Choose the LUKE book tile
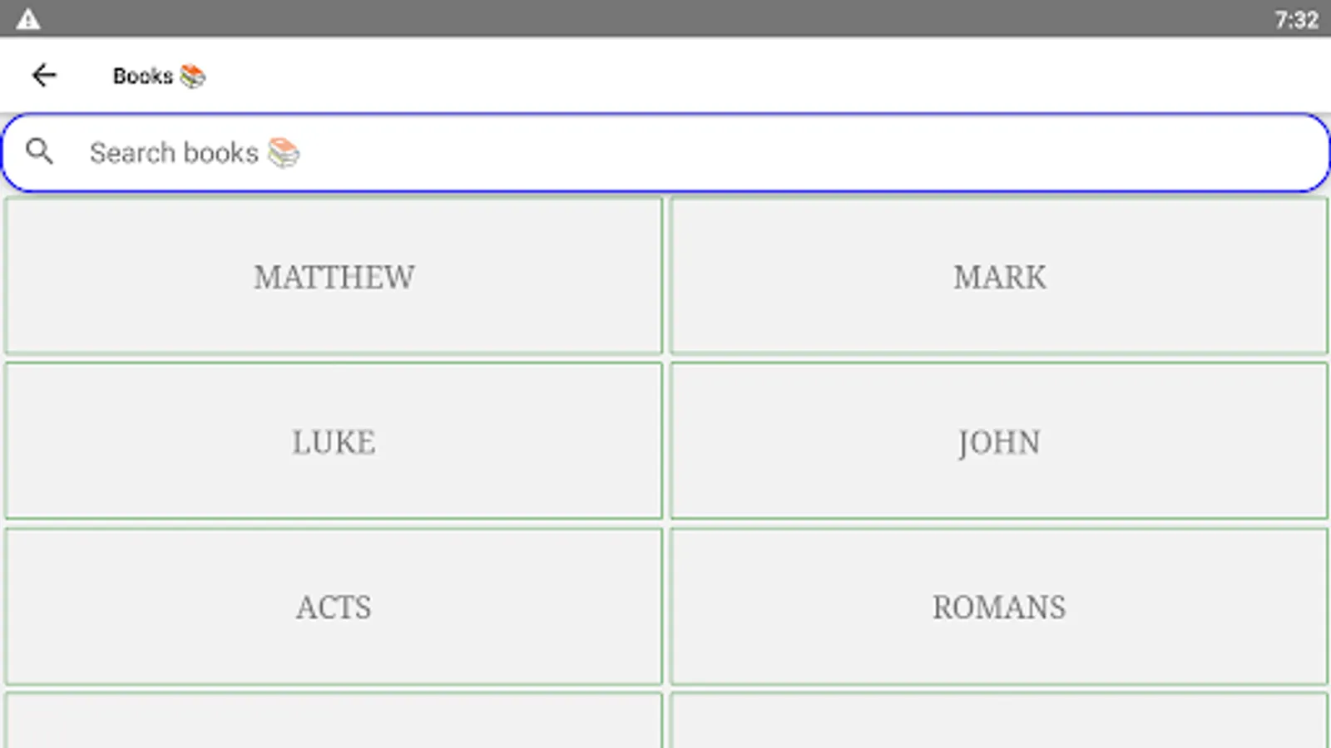1331x748 pixels. tap(334, 441)
